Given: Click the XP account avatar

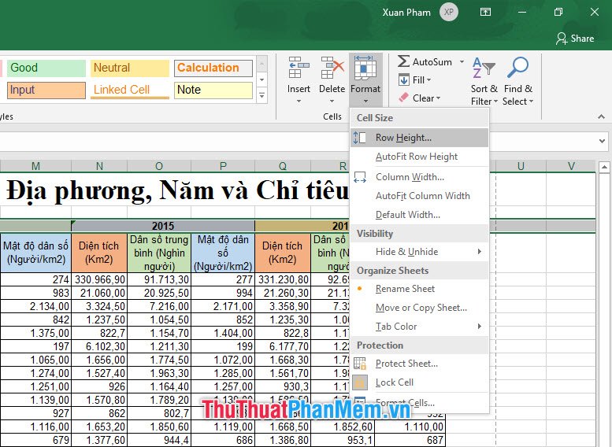Looking at the screenshot, I should pos(448,12).
